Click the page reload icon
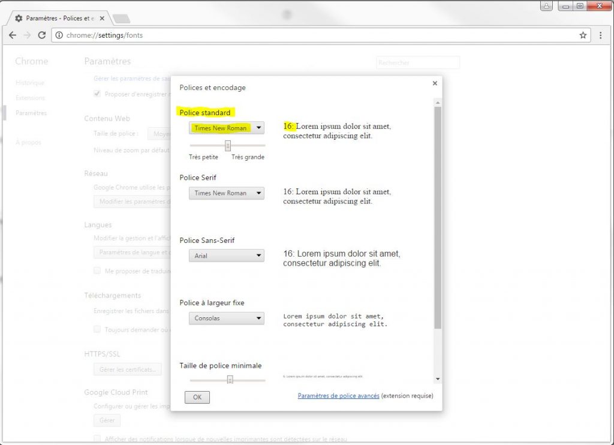This screenshot has height=445, width=614. pyautogui.click(x=41, y=35)
